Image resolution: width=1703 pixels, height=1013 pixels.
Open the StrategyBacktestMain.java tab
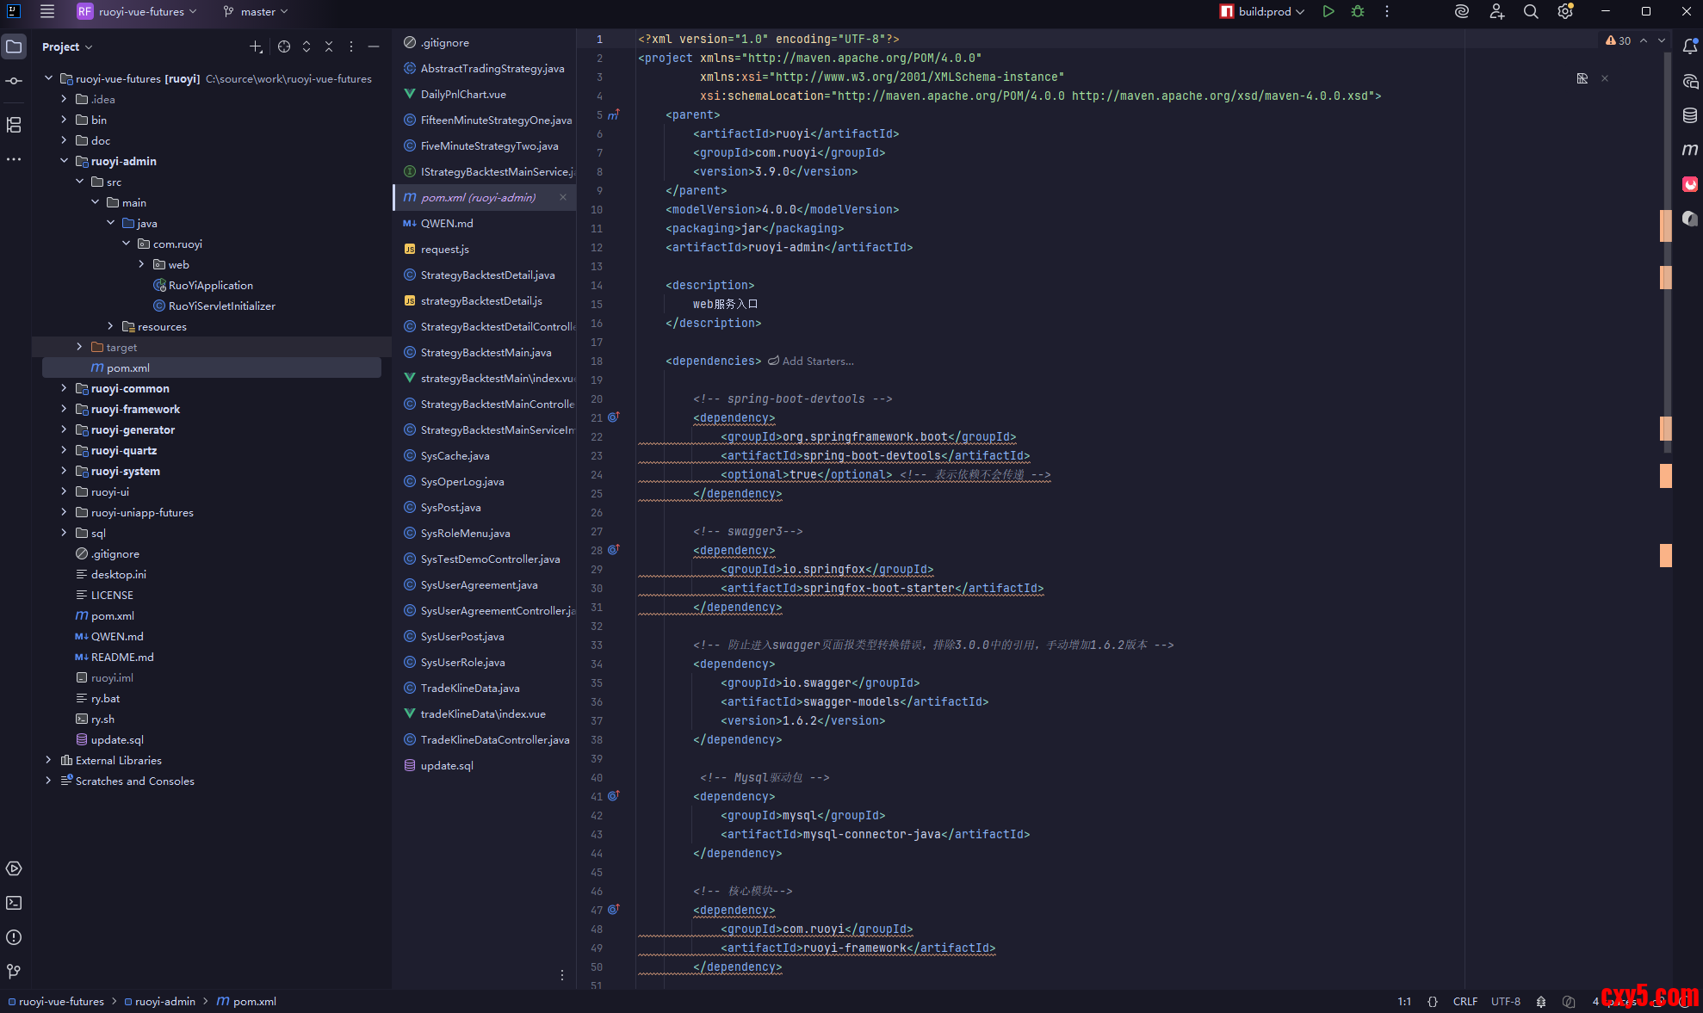click(x=486, y=352)
